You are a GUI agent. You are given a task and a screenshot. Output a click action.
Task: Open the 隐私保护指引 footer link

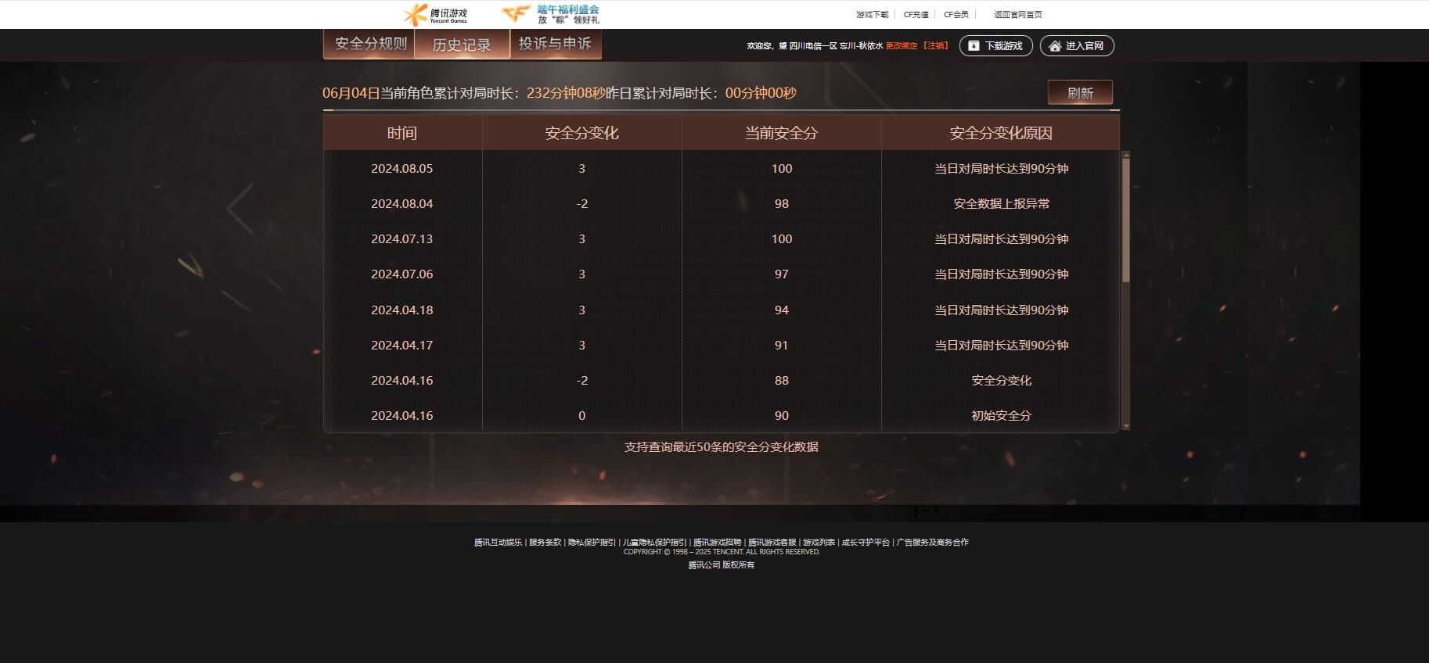pyautogui.click(x=592, y=542)
